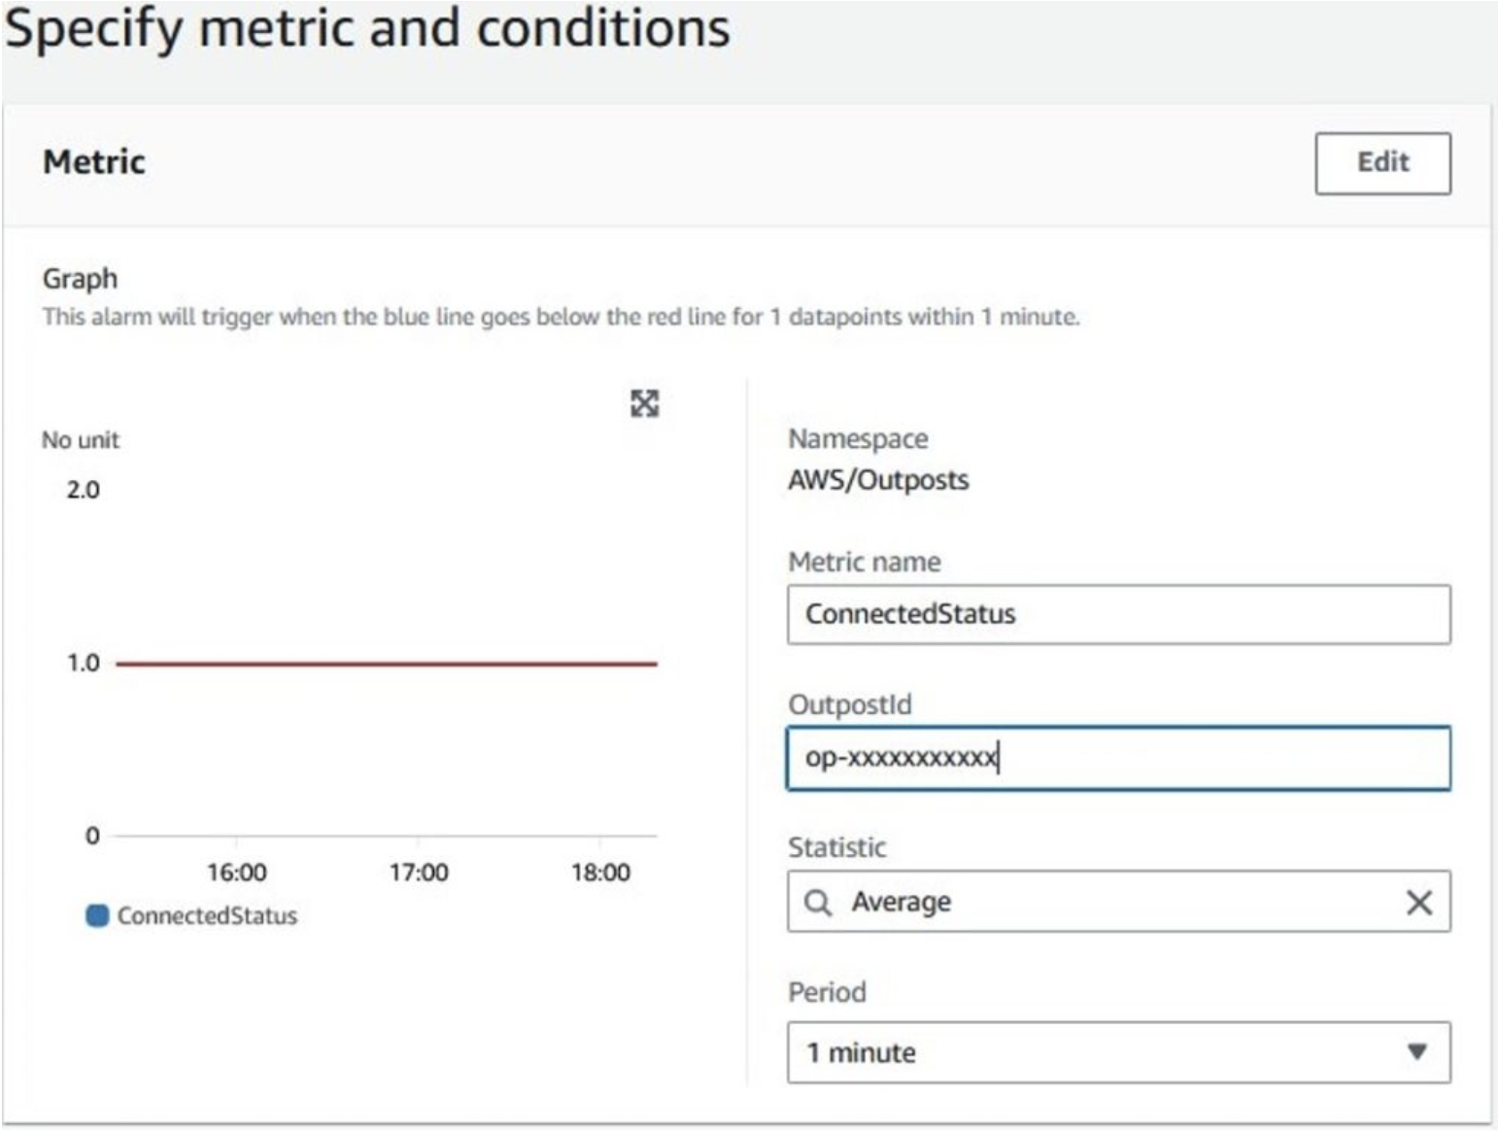Click into the OutpostId text field
Screen dimensions: 1498x1131
pos(1118,758)
